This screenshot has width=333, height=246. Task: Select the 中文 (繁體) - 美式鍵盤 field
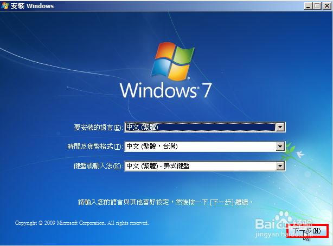coord(204,166)
